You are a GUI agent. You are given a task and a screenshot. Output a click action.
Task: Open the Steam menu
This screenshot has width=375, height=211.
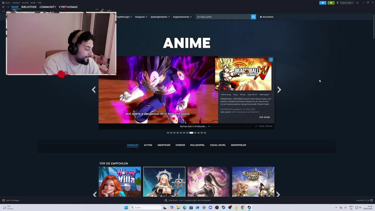tap(6, 3)
